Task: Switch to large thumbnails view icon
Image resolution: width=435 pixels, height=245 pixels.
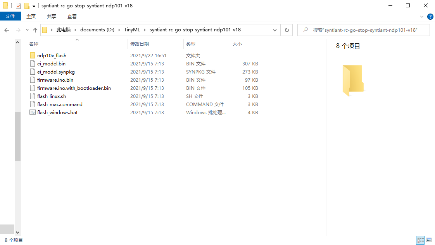Action: pyautogui.click(x=429, y=240)
